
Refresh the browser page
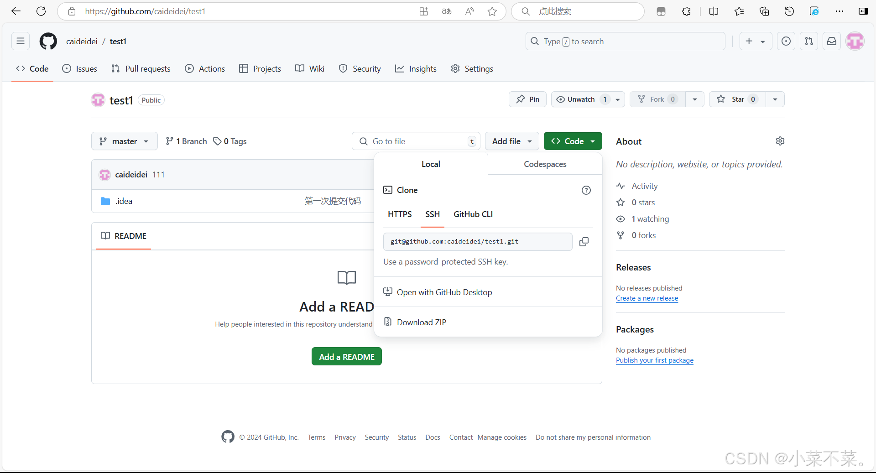(x=41, y=11)
